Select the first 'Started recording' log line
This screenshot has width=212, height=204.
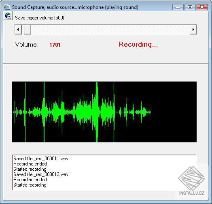click(x=30, y=169)
